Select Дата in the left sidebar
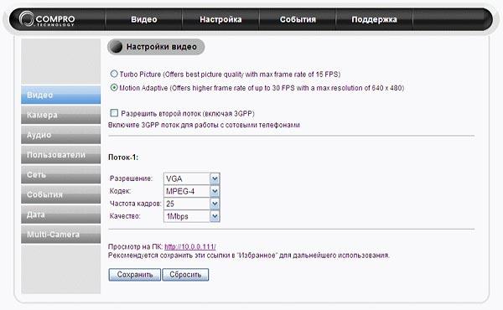Image resolution: width=503 pixels, height=310 pixels. (60, 214)
